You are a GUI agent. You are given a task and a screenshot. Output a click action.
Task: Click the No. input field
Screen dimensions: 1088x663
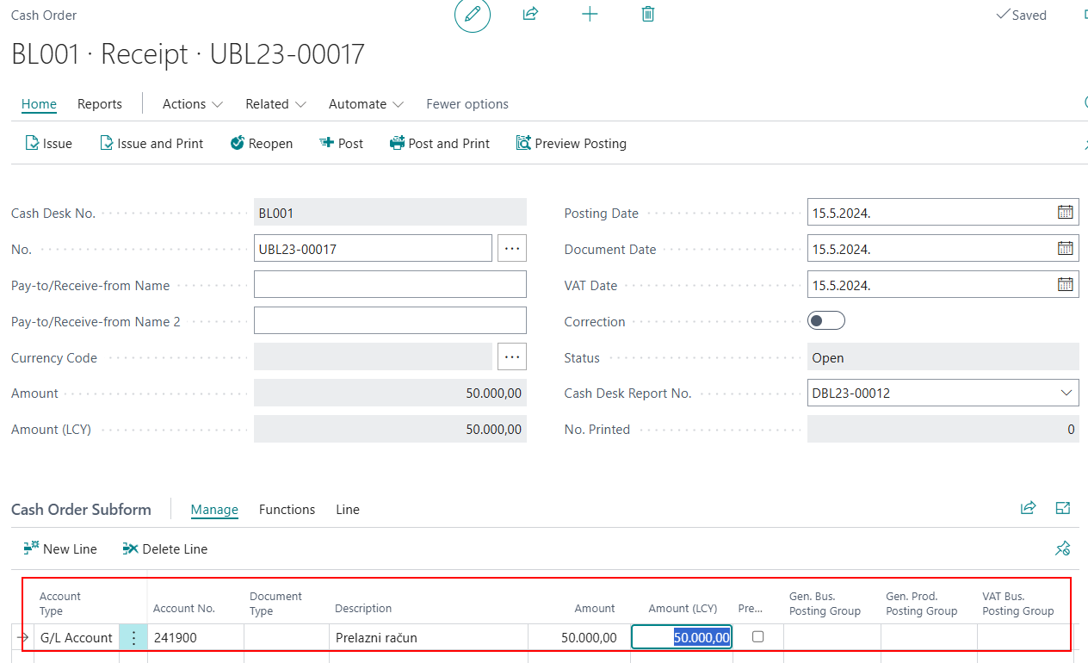click(x=373, y=249)
